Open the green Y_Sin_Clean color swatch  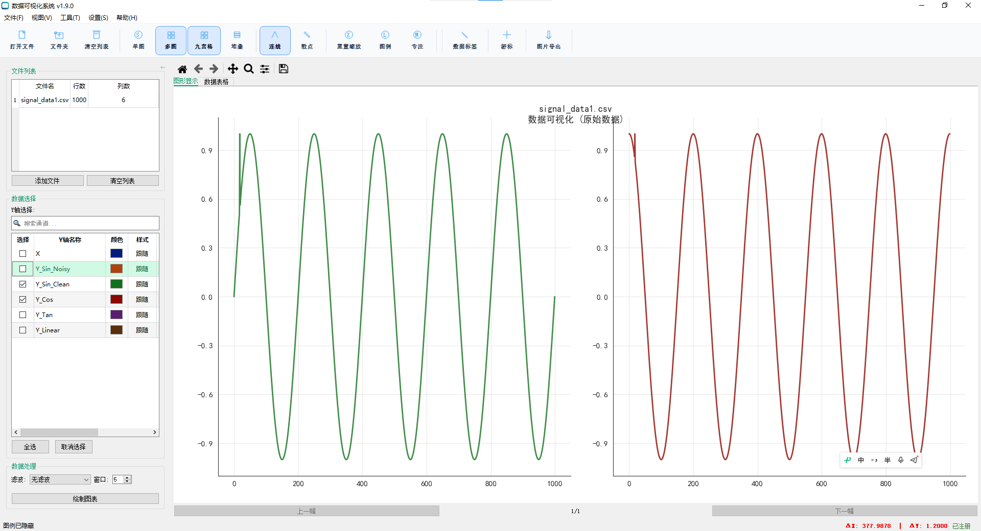pos(116,284)
